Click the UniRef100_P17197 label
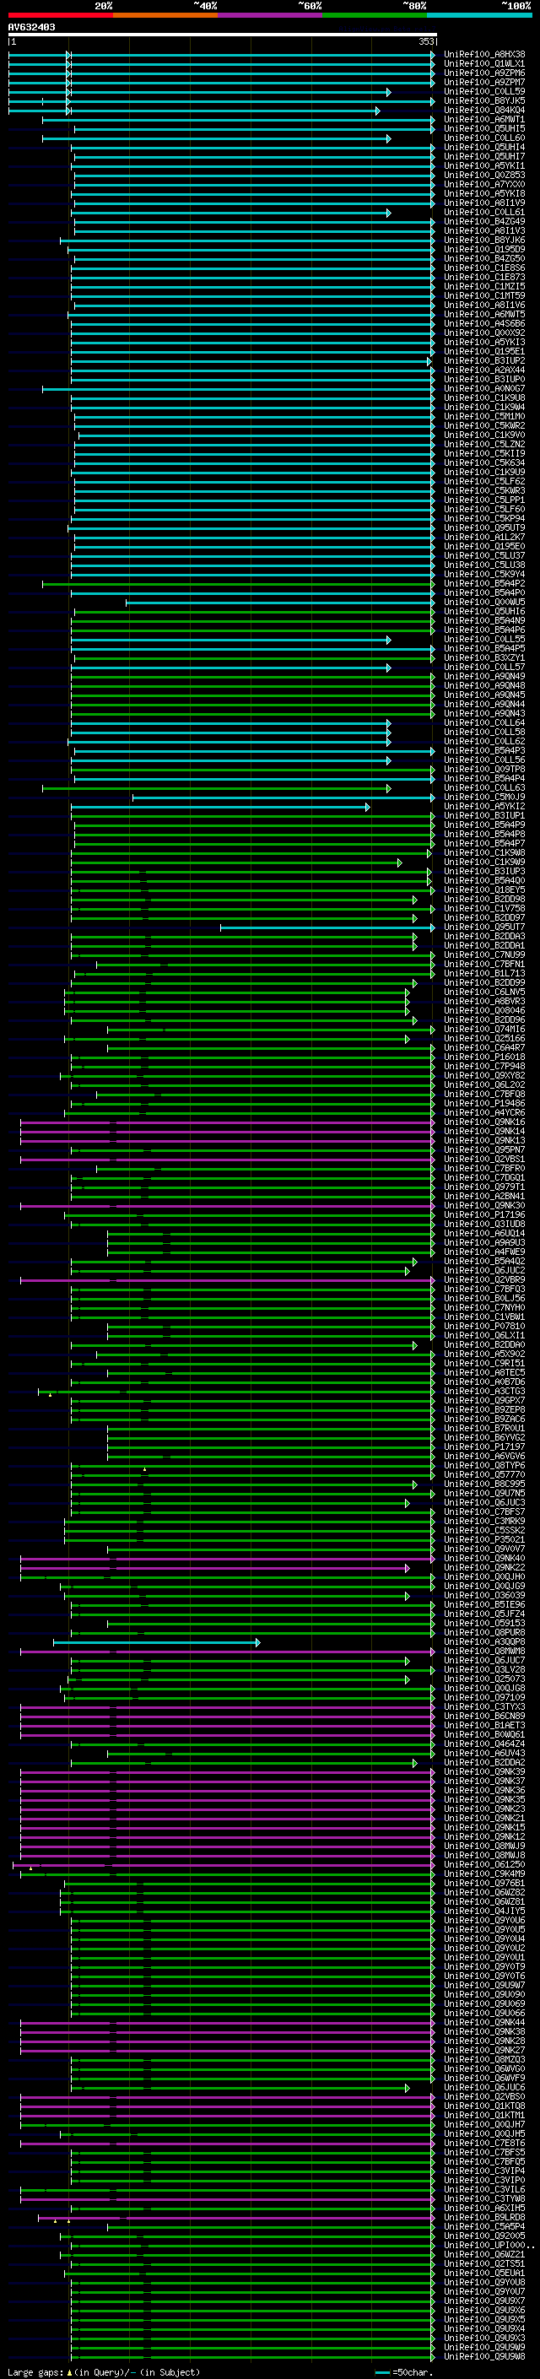 point(483,1447)
